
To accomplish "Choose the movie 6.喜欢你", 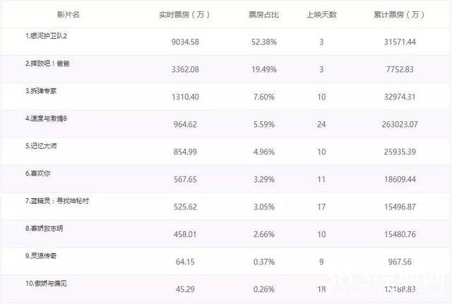I will click(40, 174).
